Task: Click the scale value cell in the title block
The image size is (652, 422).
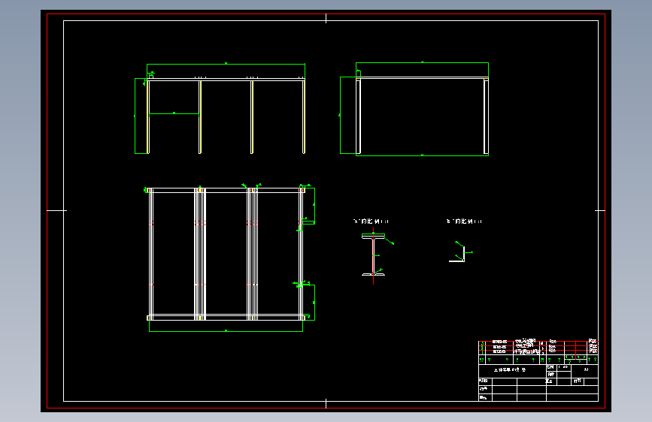Action: tap(563, 367)
